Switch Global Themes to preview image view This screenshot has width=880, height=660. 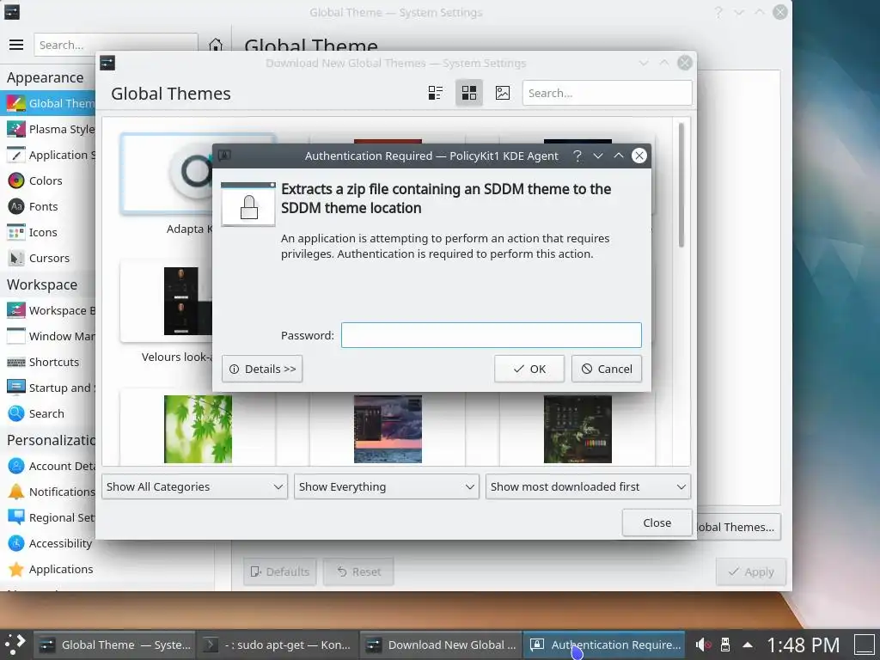[503, 93]
